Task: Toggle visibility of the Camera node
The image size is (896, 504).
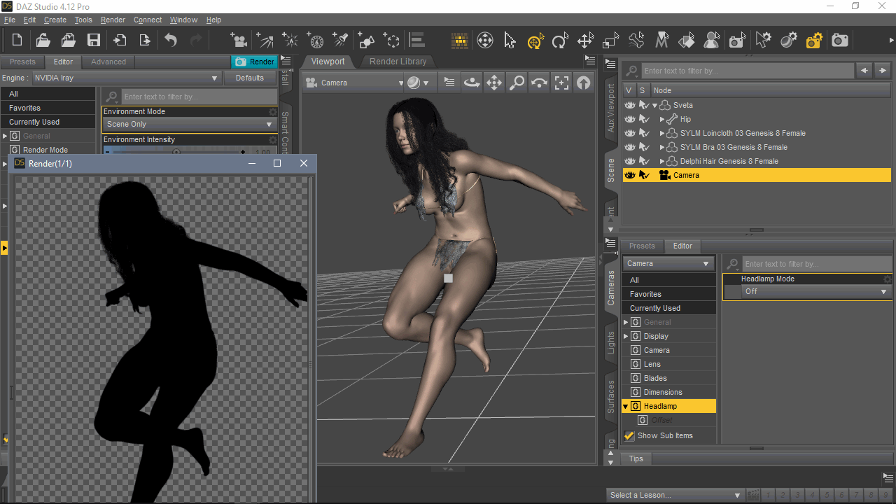Action: tap(629, 175)
